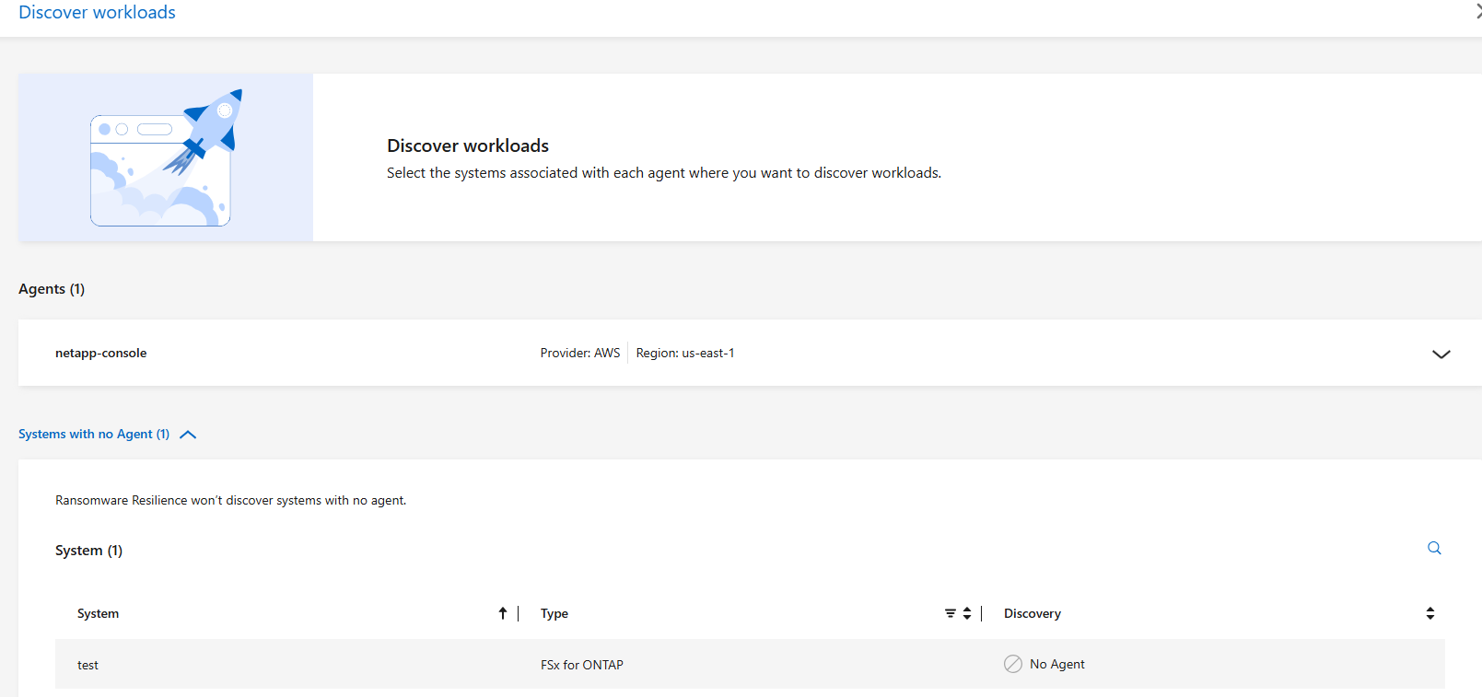Click the ransomware resilience notice text
Screen dimensions: 1482x697
[230, 500]
